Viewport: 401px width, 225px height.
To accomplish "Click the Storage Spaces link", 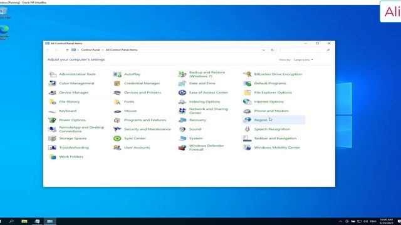I will point(73,139).
